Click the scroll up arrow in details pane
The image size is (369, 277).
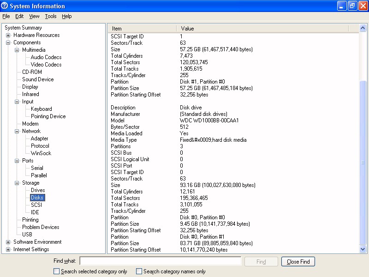[x=363, y=29]
